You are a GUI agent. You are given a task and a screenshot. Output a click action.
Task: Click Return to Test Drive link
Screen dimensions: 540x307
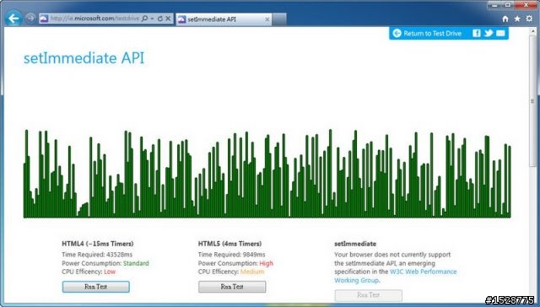point(432,34)
